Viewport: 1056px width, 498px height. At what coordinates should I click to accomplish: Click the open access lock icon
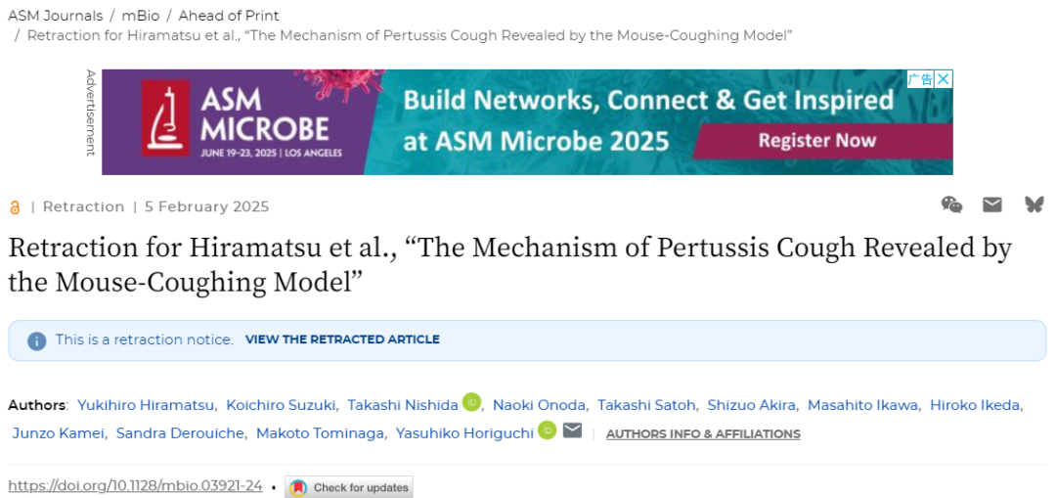[15, 207]
